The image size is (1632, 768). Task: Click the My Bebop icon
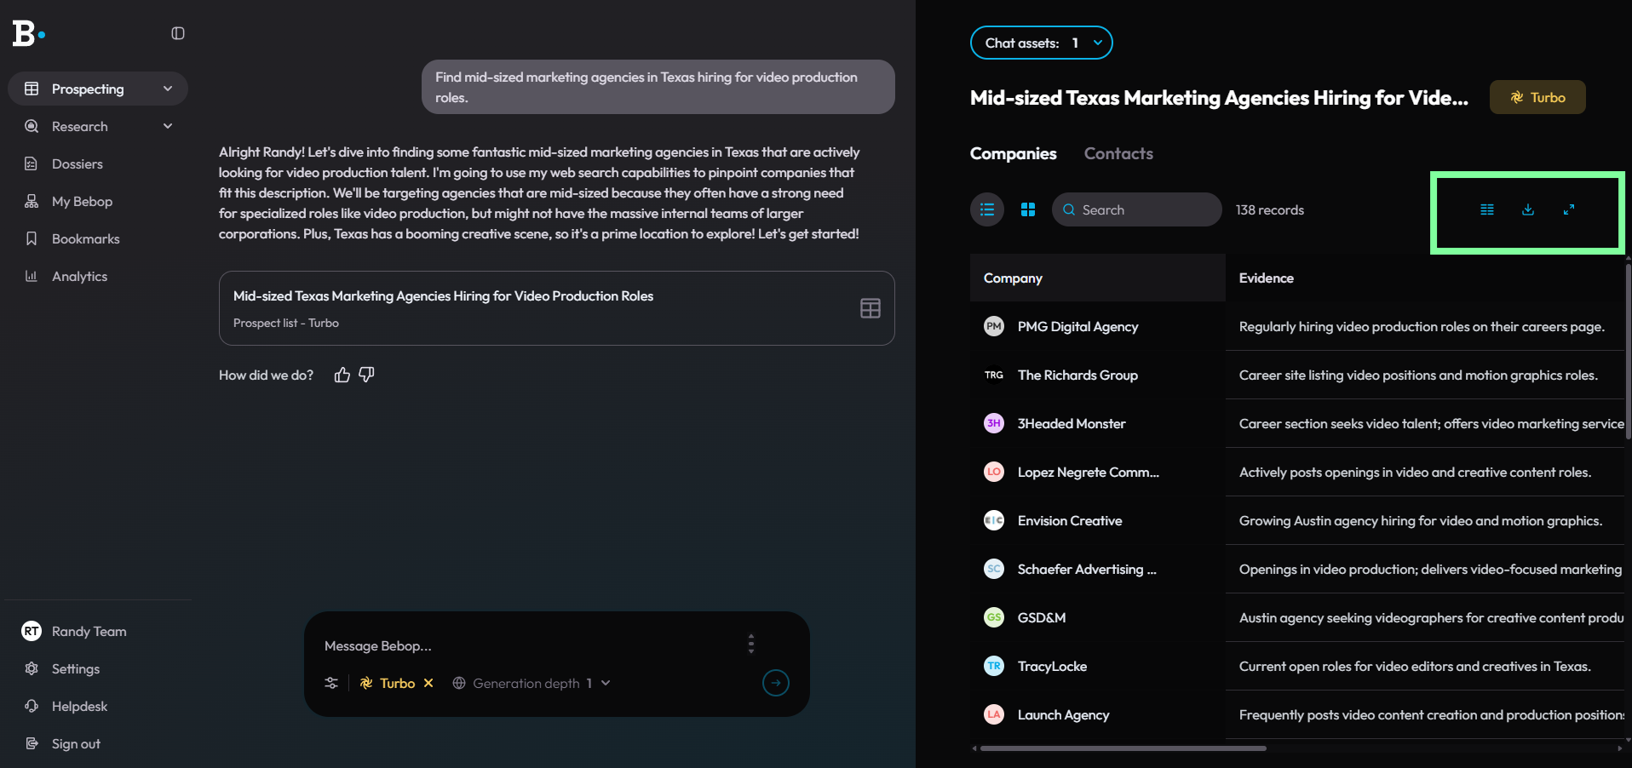(x=32, y=201)
